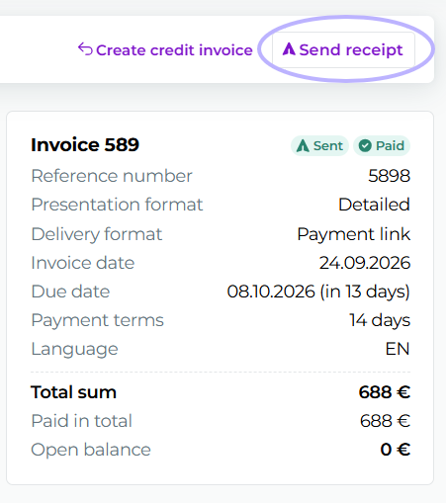The image size is (446, 503).
Task: Click the Total sum amount 688 €
Action: point(385,392)
